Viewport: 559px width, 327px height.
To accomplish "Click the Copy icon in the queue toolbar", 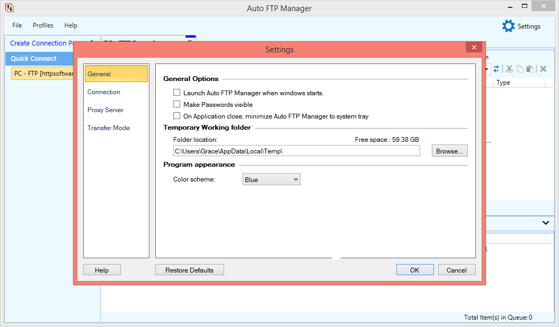I will click(520, 69).
